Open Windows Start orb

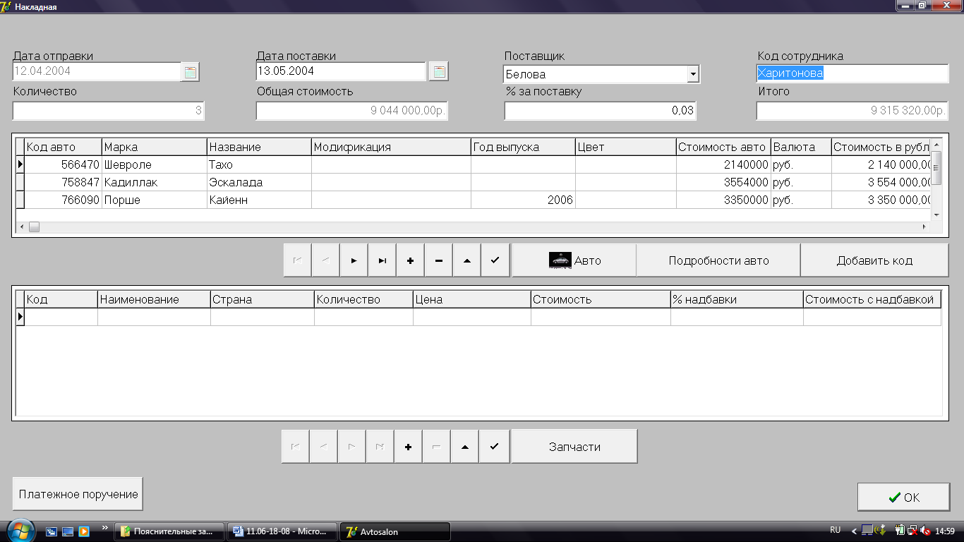tap(20, 530)
